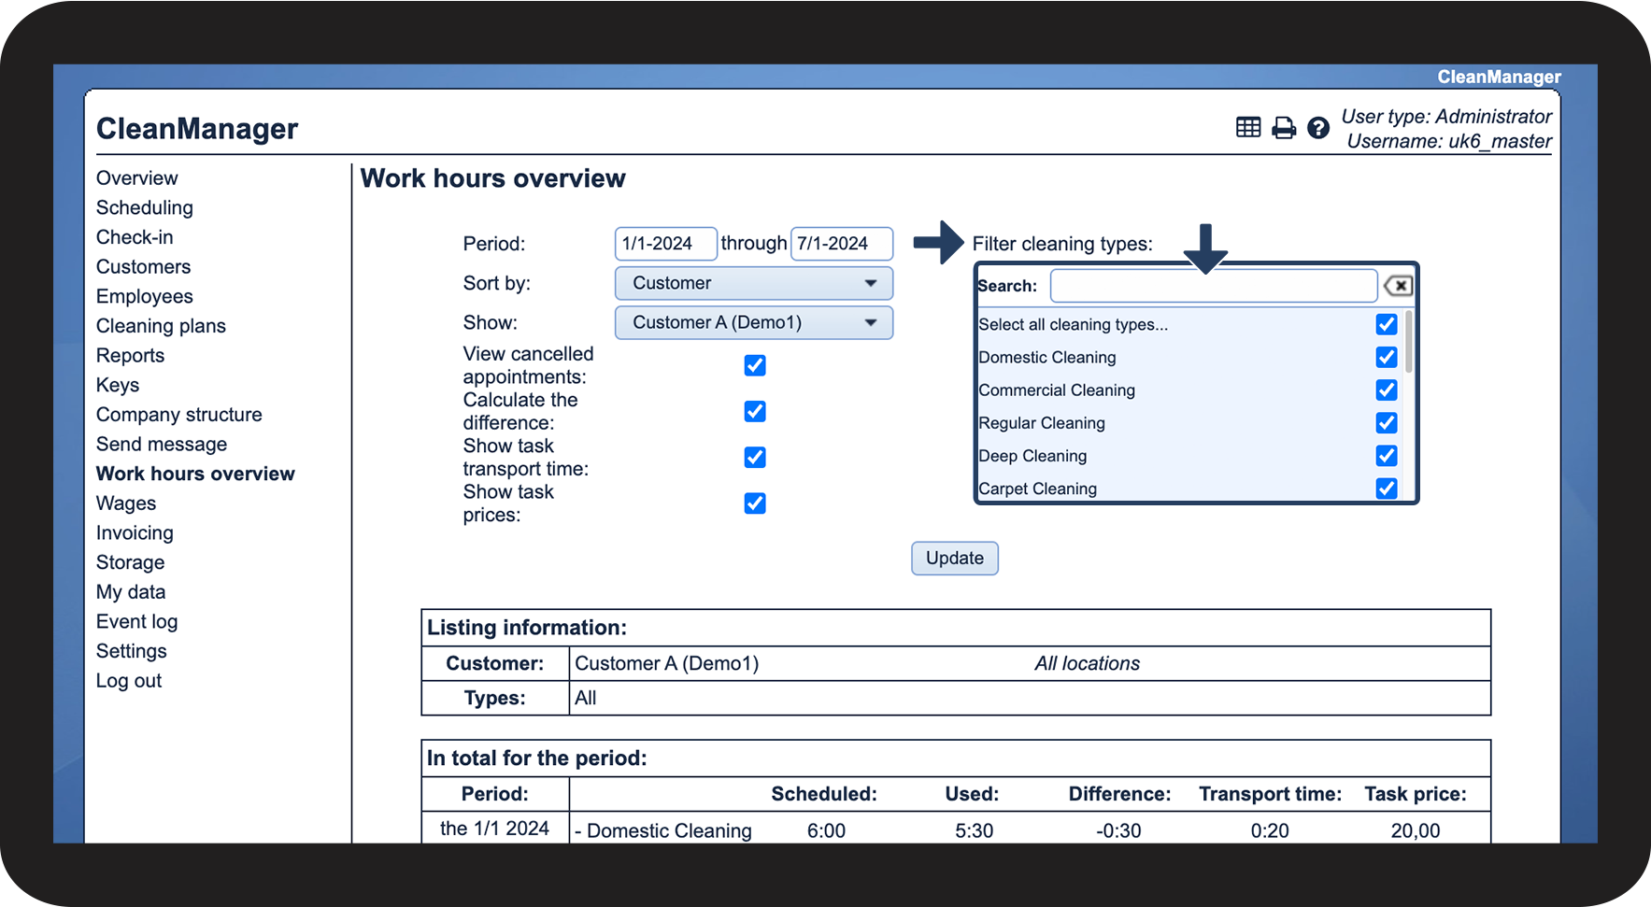The width and height of the screenshot is (1651, 907).
Task: Open Cleaning plans
Action: [161, 326]
